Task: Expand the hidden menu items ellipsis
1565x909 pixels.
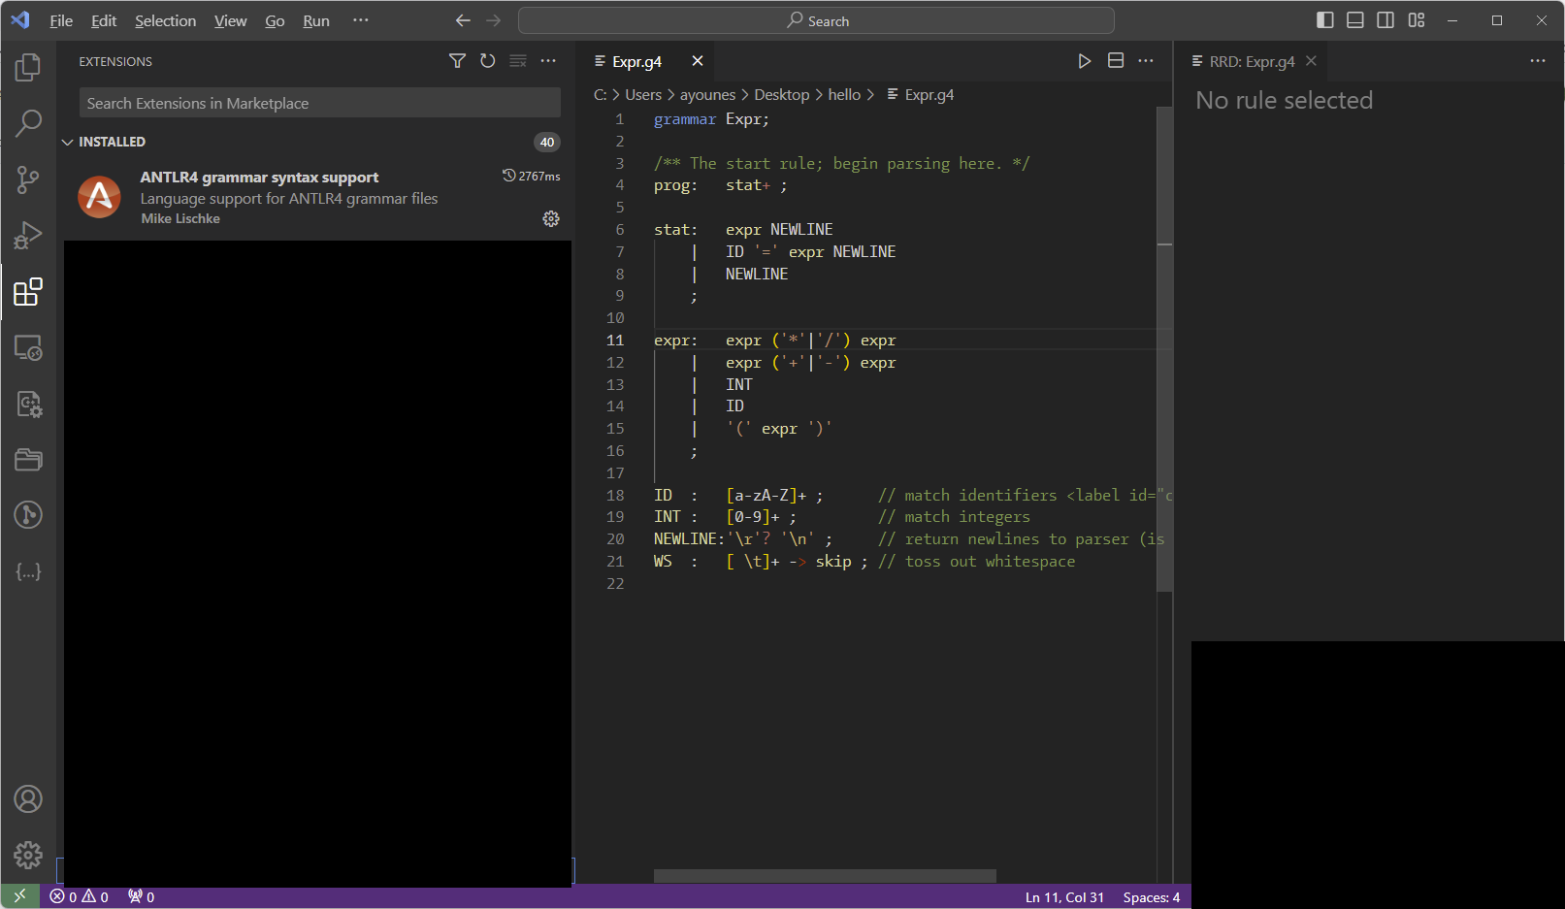Action: (361, 20)
